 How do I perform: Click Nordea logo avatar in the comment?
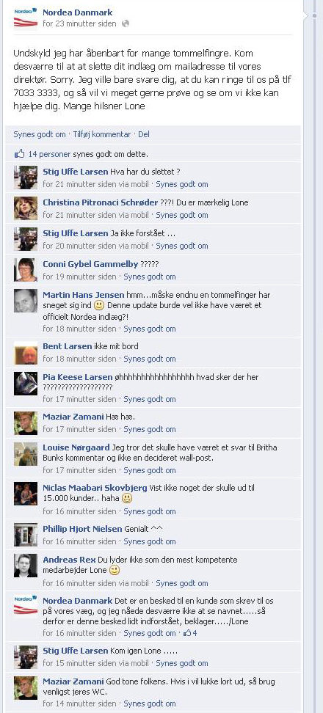pyautogui.click(x=26, y=607)
